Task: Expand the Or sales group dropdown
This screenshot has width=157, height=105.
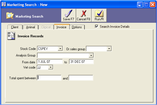Action: coord(109,49)
